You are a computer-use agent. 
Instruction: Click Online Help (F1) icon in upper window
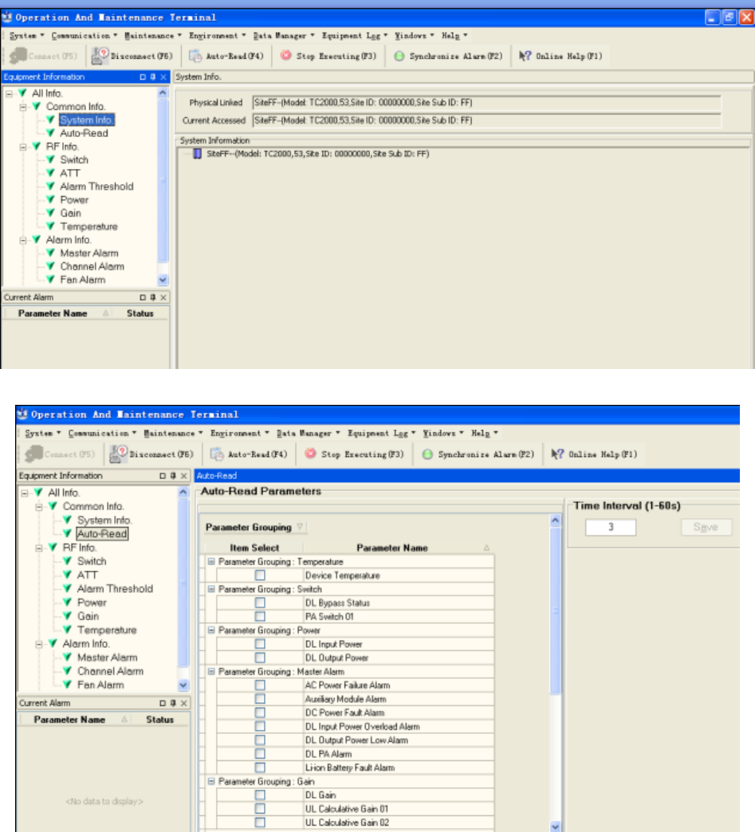tap(525, 56)
